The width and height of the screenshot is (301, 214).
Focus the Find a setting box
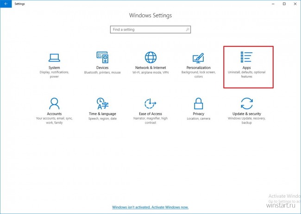150,29
